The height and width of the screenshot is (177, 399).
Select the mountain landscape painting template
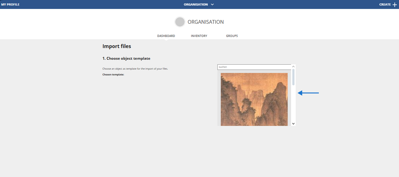click(x=254, y=99)
